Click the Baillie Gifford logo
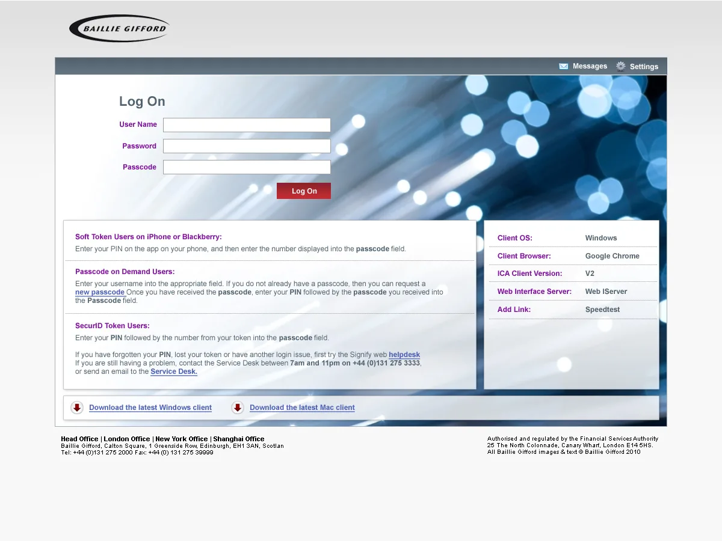The height and width of the screenshot is (541, 722). coord(119,28)
